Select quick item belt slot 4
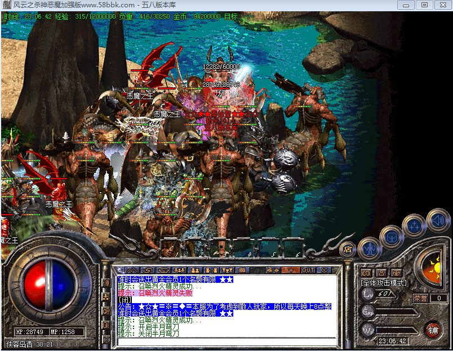453x351 pixels. 244,248
